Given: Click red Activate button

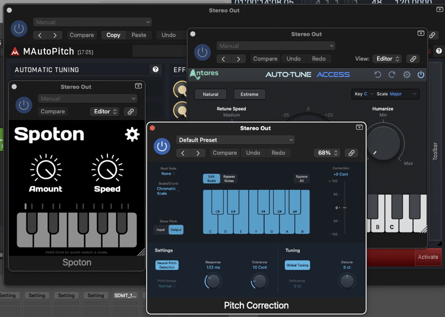Looking at the screenshot, I should click(428, 257).
